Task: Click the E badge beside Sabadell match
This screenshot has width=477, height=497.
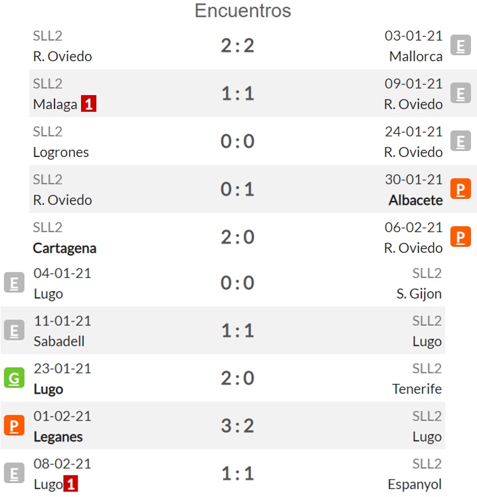Action: click(14, 330)
